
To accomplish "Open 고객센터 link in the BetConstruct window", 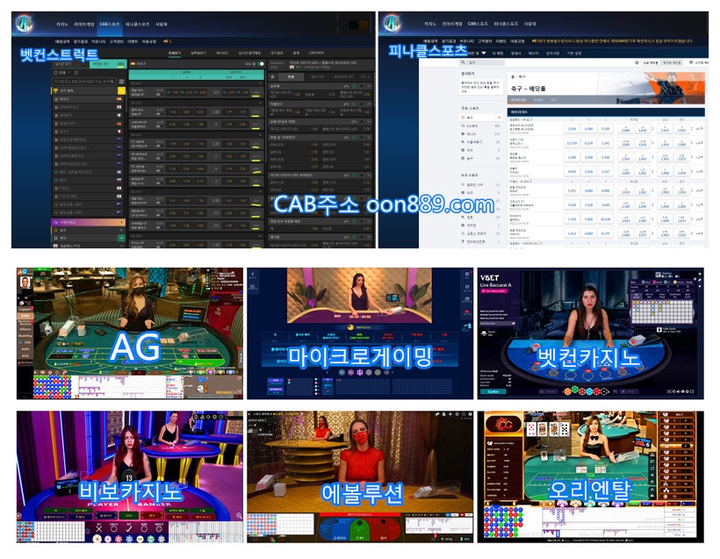I will pos(116,41).
